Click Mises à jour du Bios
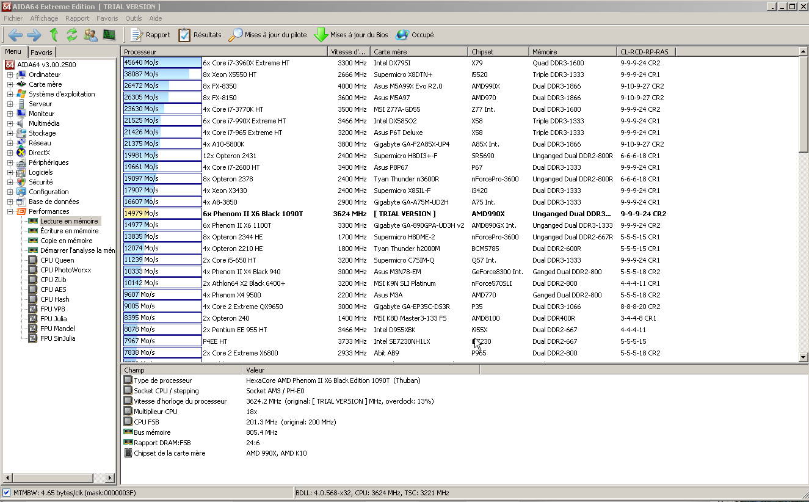809x502 pixels. [351, 35]
